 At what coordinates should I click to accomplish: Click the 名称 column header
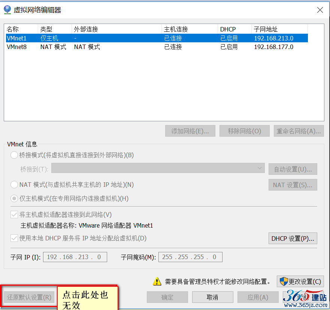point(22,29)
